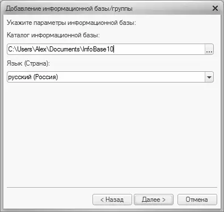This screenshot has width=224, height=212.
Task: Open the language dropdown arrow
Action: (209, 77)
